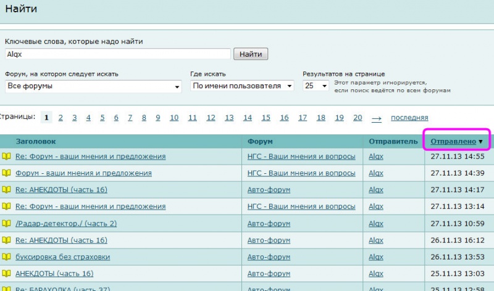Open the Alqx sender profile in first row
The image size is (494, 291).
tap(376, 157)
